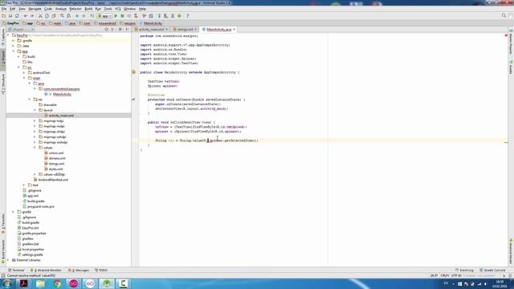Collapse the values folder
514x289 pixels.
coord(35,148)
